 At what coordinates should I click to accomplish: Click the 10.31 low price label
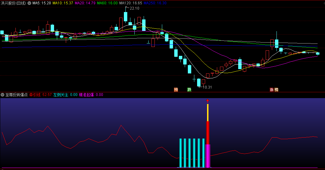(x=207, y=87)
